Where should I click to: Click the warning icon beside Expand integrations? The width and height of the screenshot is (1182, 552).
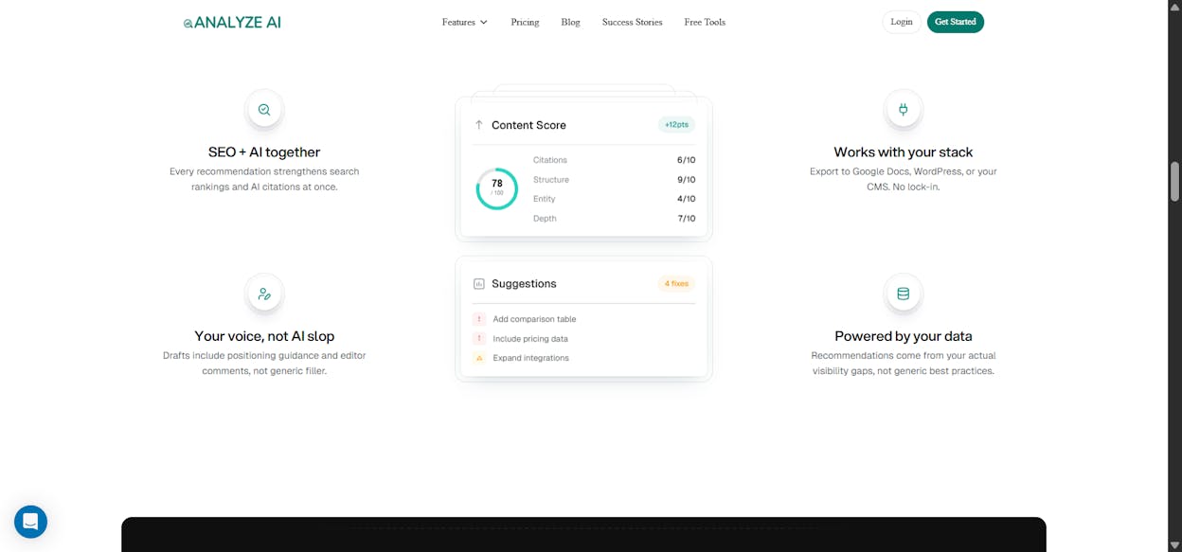tap(479, 358)
